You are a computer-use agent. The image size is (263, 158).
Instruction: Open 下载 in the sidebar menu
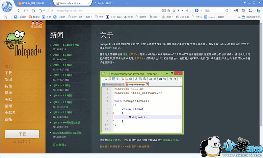coord(8,73)
